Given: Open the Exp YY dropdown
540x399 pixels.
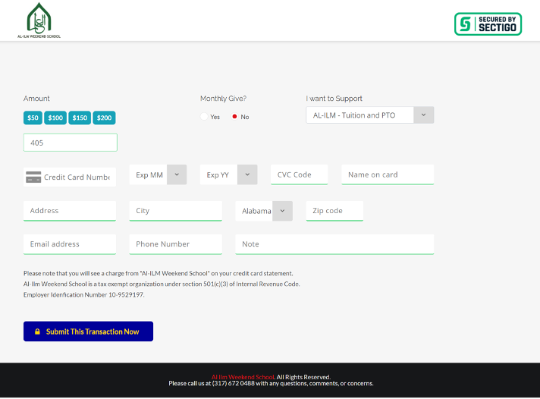Looking at the screenshot, I should point(229,174).
